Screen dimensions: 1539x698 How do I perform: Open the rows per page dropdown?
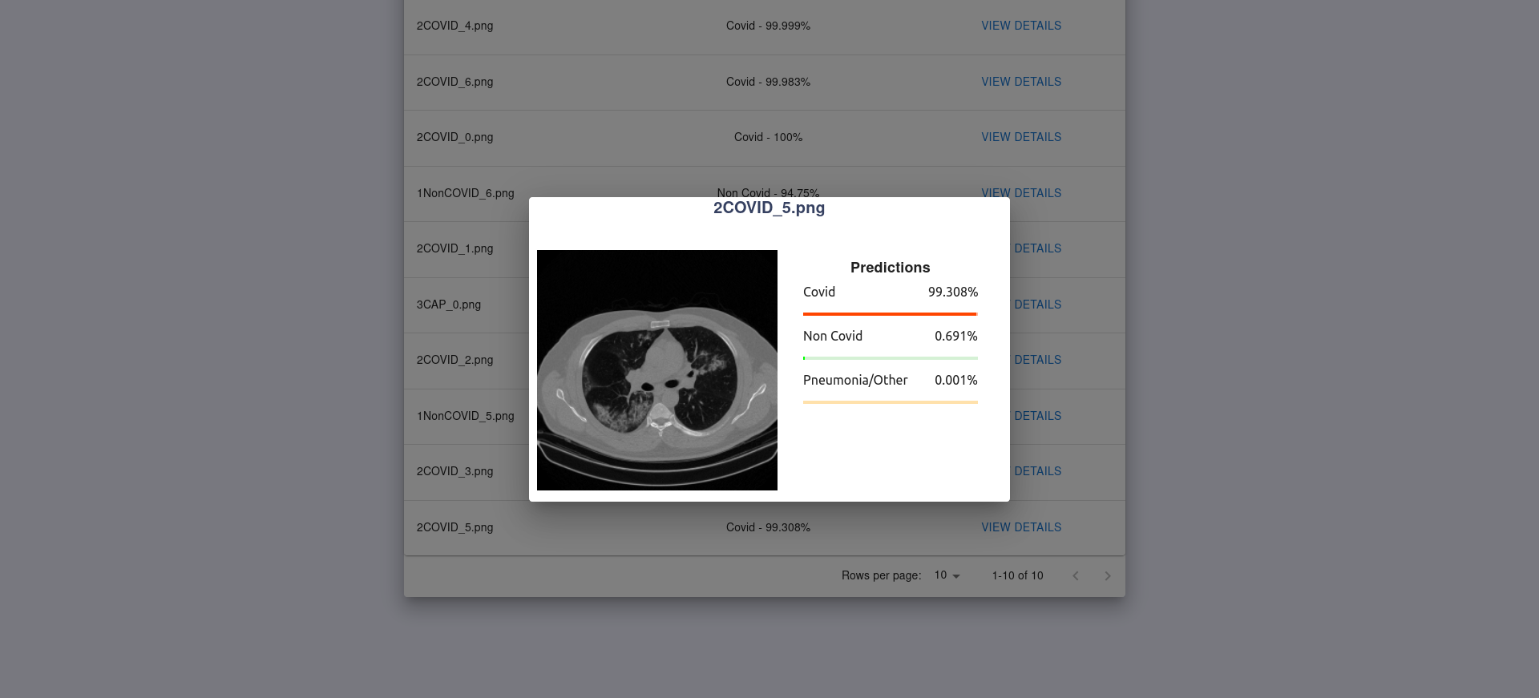[x=947, y=575]
